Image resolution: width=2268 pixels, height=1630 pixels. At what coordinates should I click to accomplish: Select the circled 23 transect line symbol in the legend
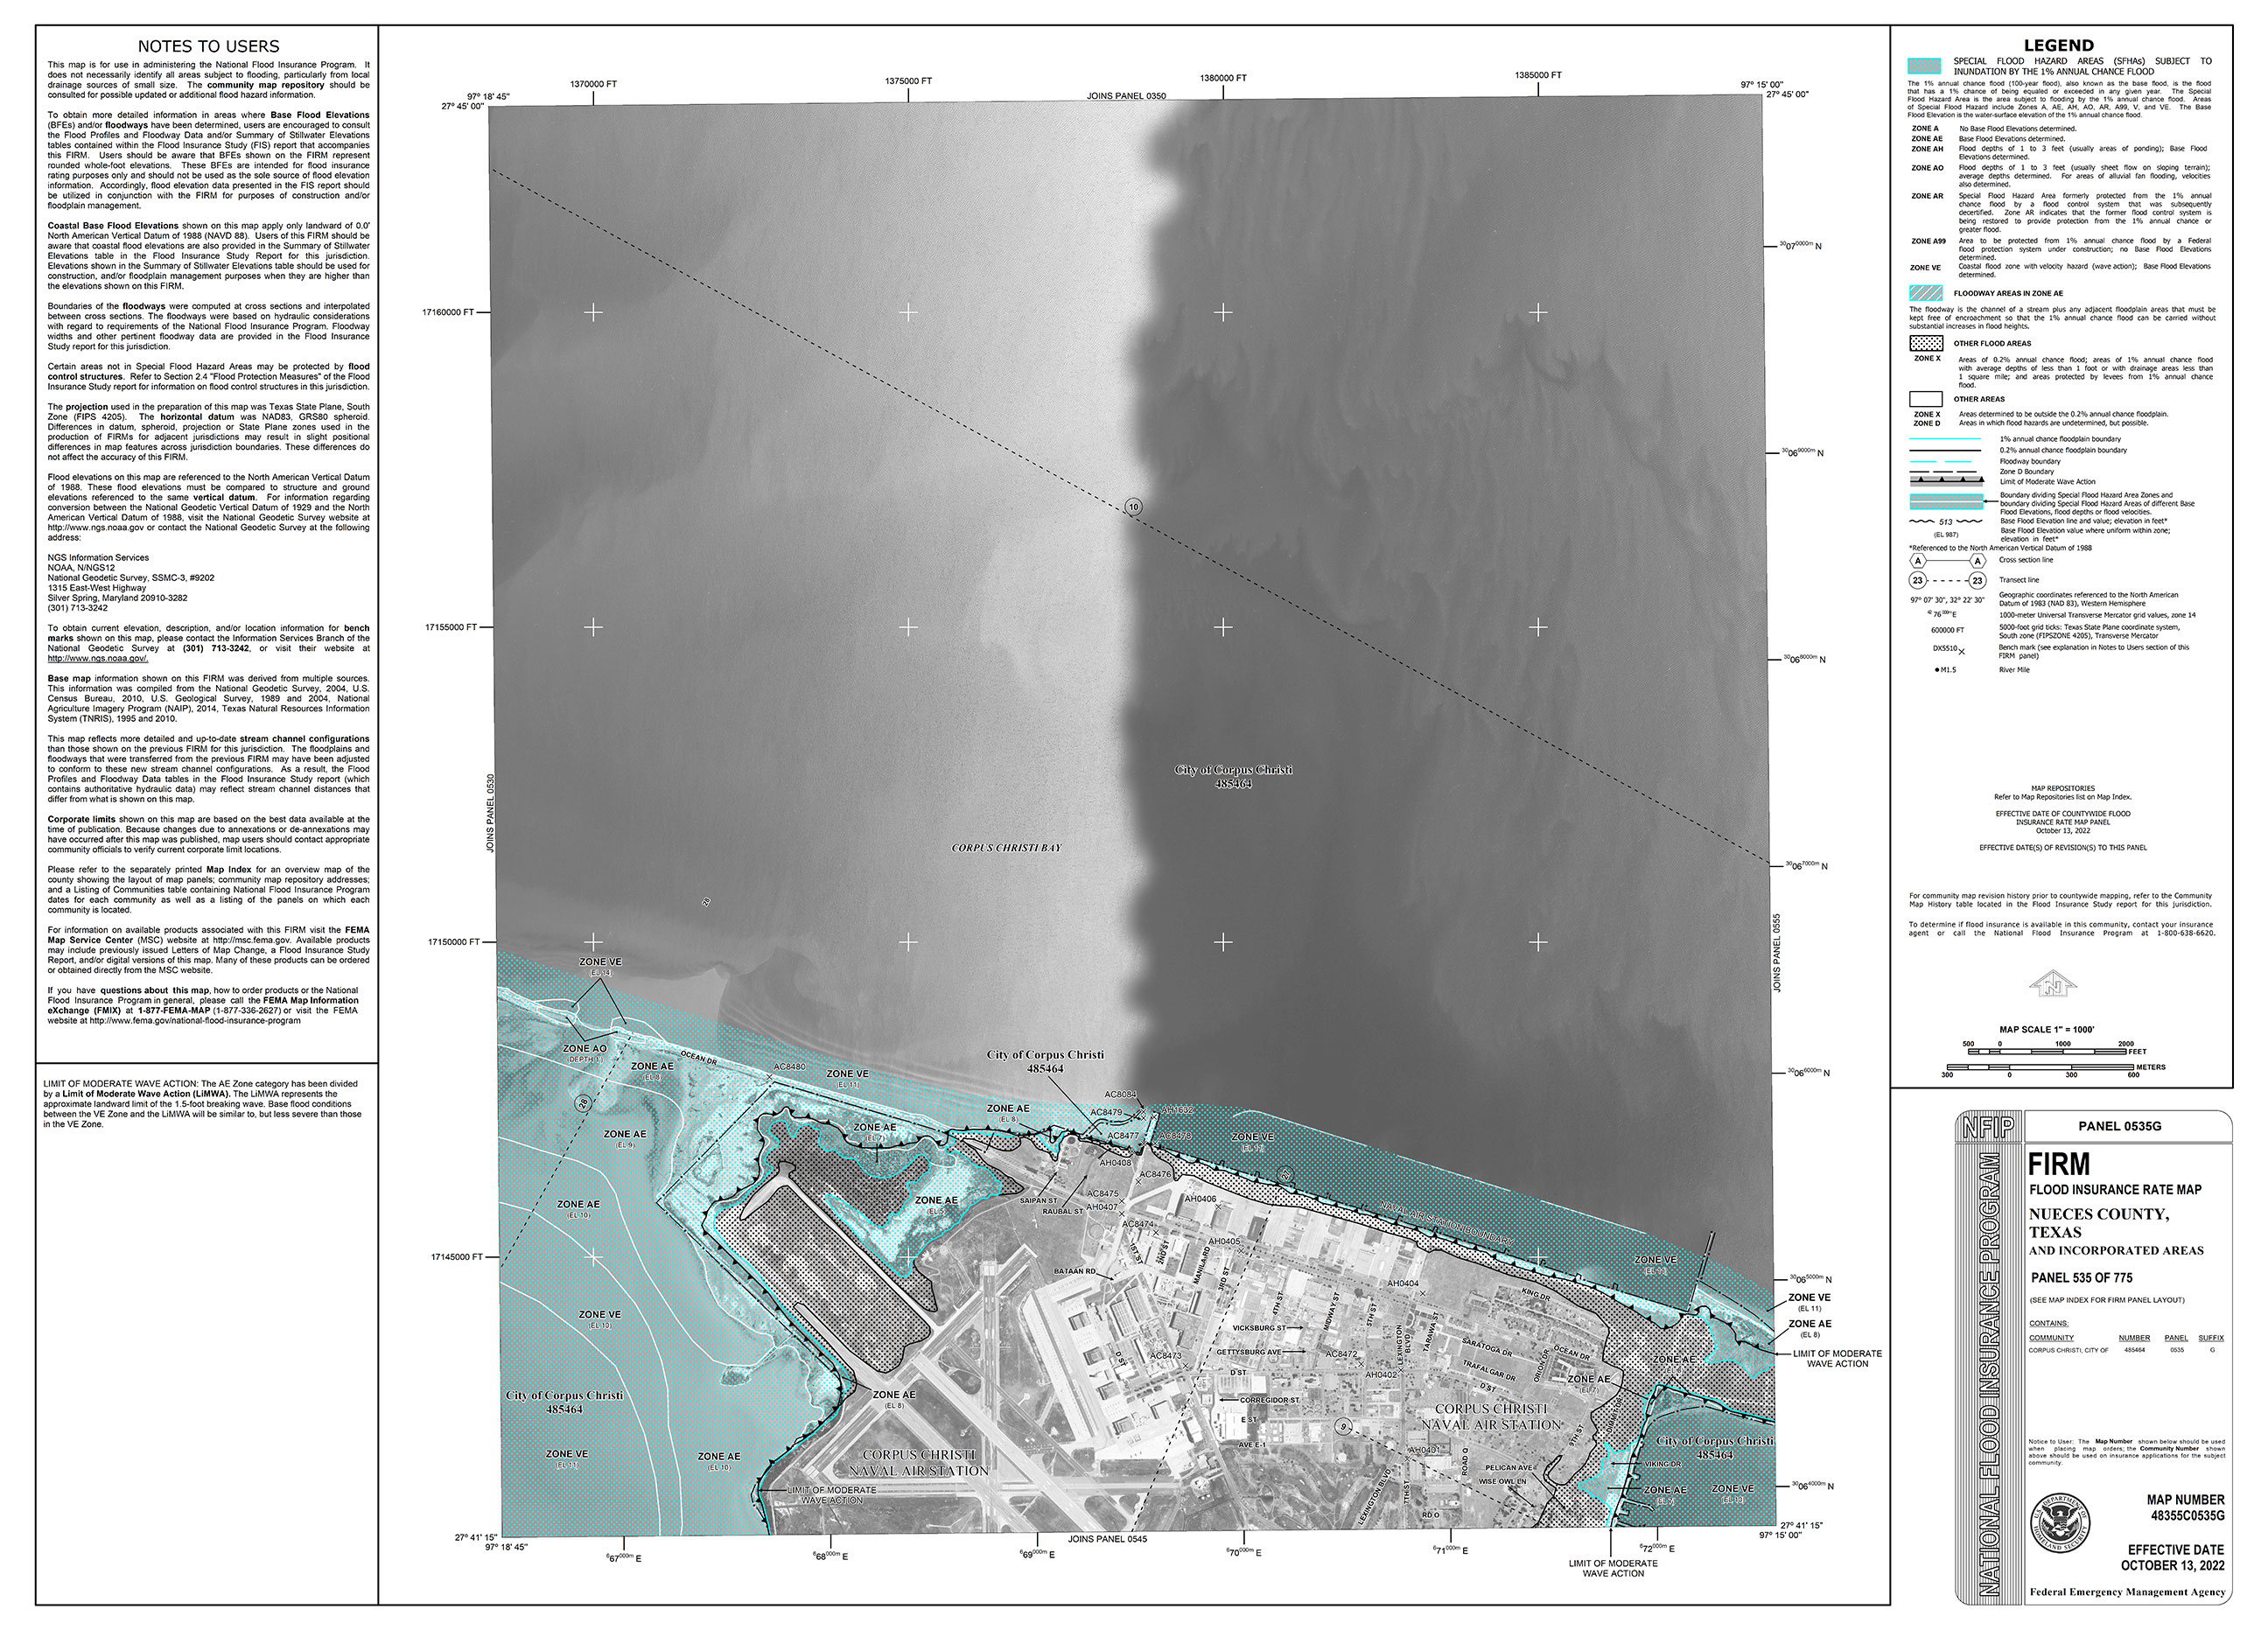(x=1947, y=580)
